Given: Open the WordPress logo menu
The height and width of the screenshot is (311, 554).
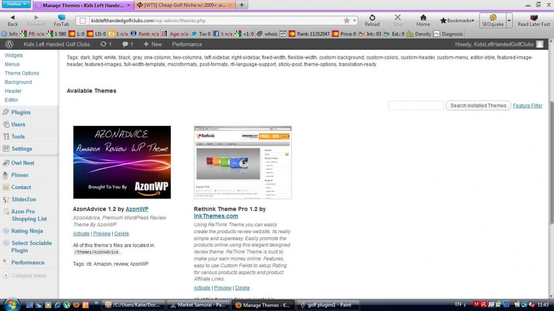Looking at the screenshot, I should [10, 44].
